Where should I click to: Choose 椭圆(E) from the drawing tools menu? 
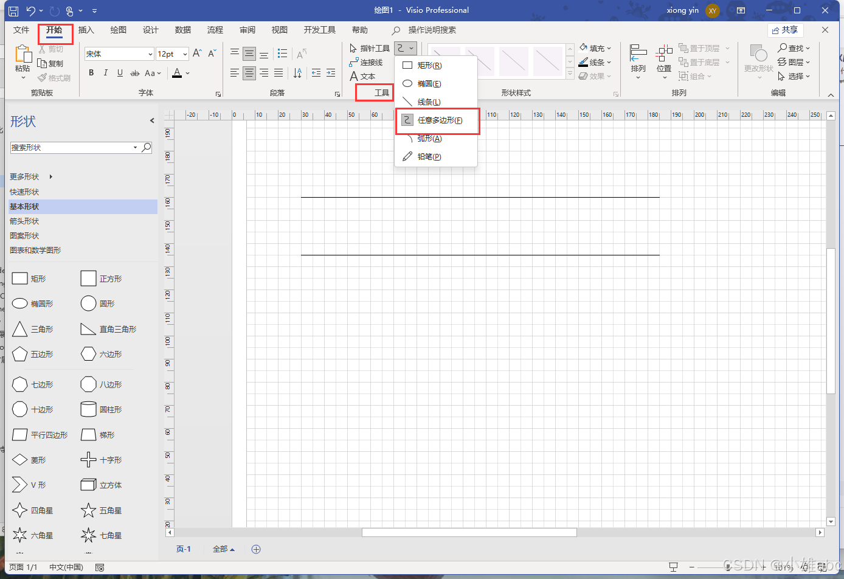[436, 83]
